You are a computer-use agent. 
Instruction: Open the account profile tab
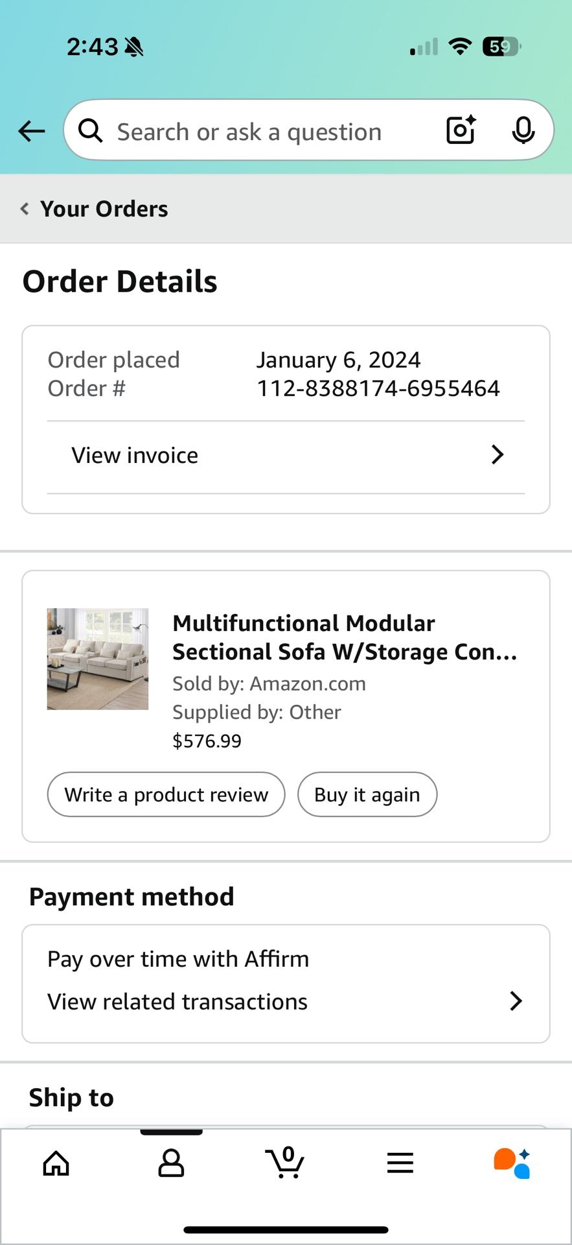coord(171,1163)
